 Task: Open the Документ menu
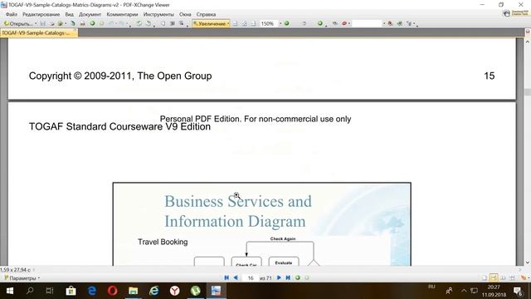(x=90, y=15)
